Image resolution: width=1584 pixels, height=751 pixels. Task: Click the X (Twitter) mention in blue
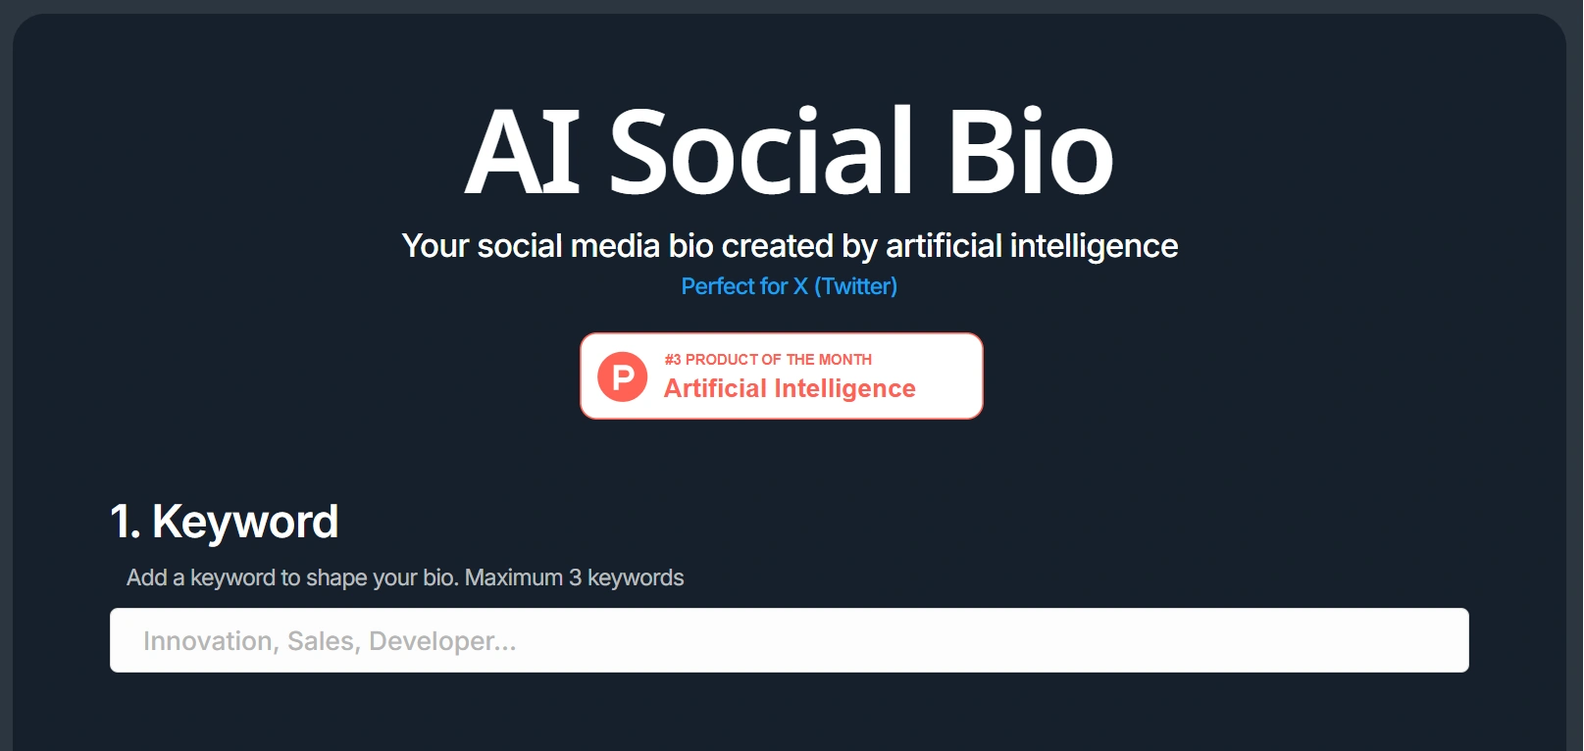click(849, 286)
